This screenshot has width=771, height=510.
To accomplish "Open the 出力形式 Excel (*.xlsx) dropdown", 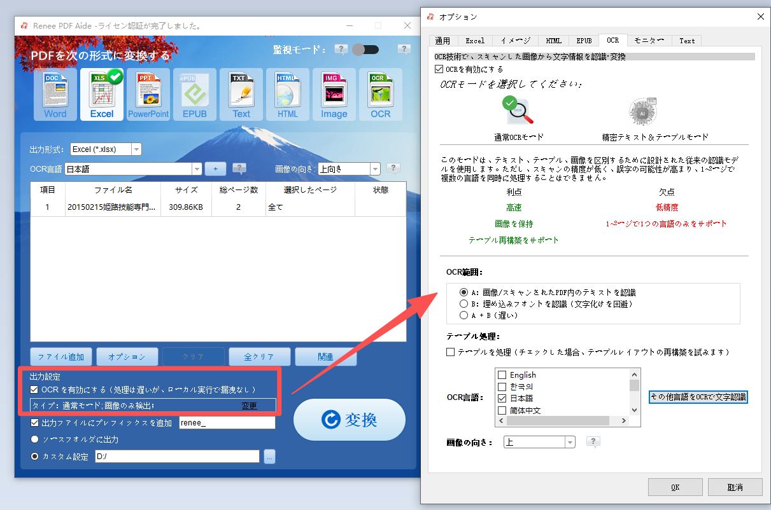I will coord(136,149).
